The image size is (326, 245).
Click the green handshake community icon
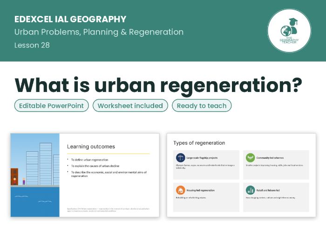coord(251,158)
